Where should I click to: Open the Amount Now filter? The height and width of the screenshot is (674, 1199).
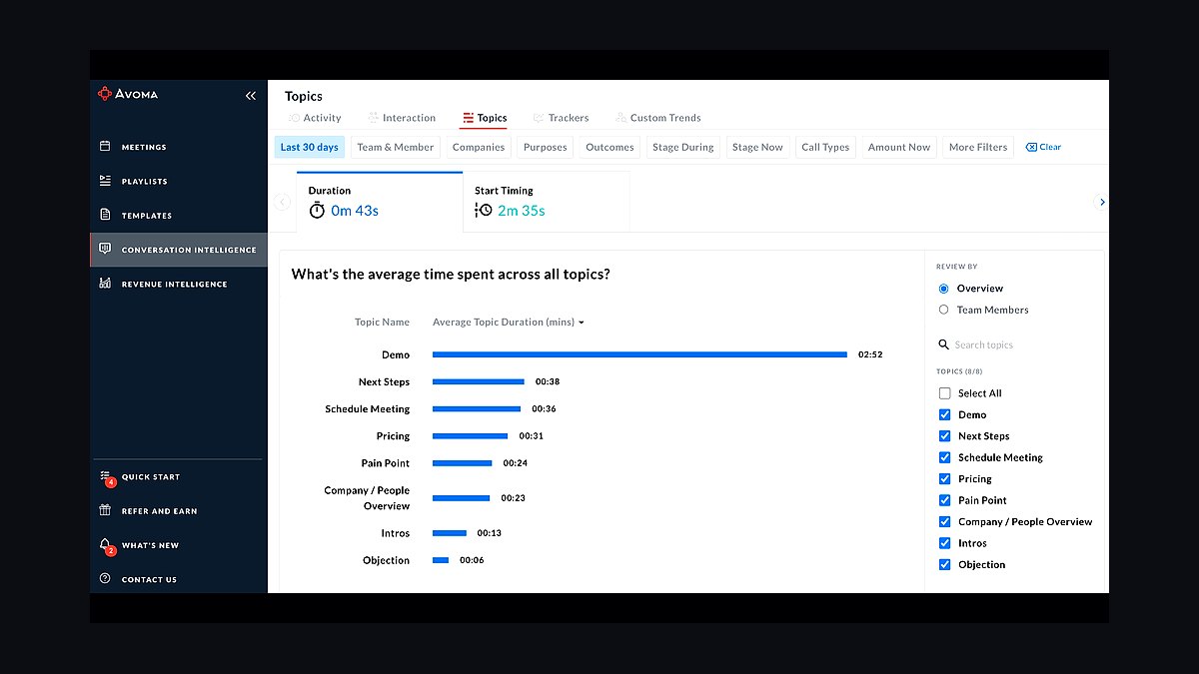tap(899, 147)
